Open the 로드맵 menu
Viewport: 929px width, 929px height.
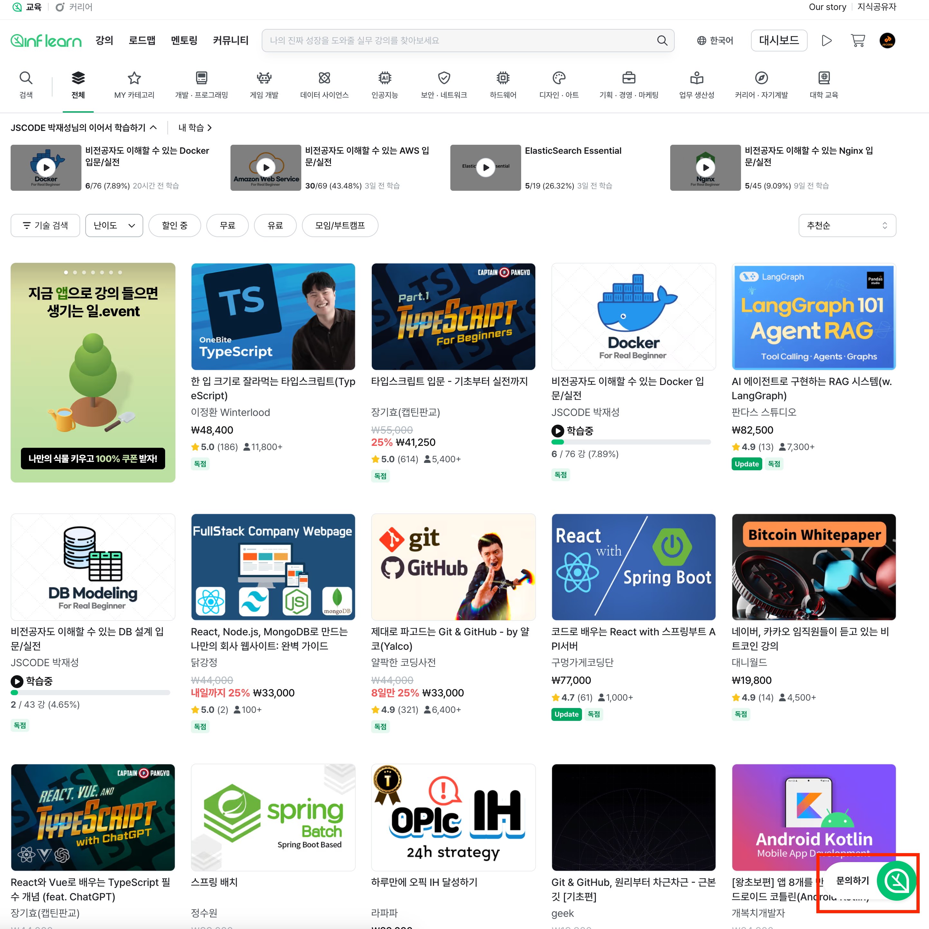[142, 41]
